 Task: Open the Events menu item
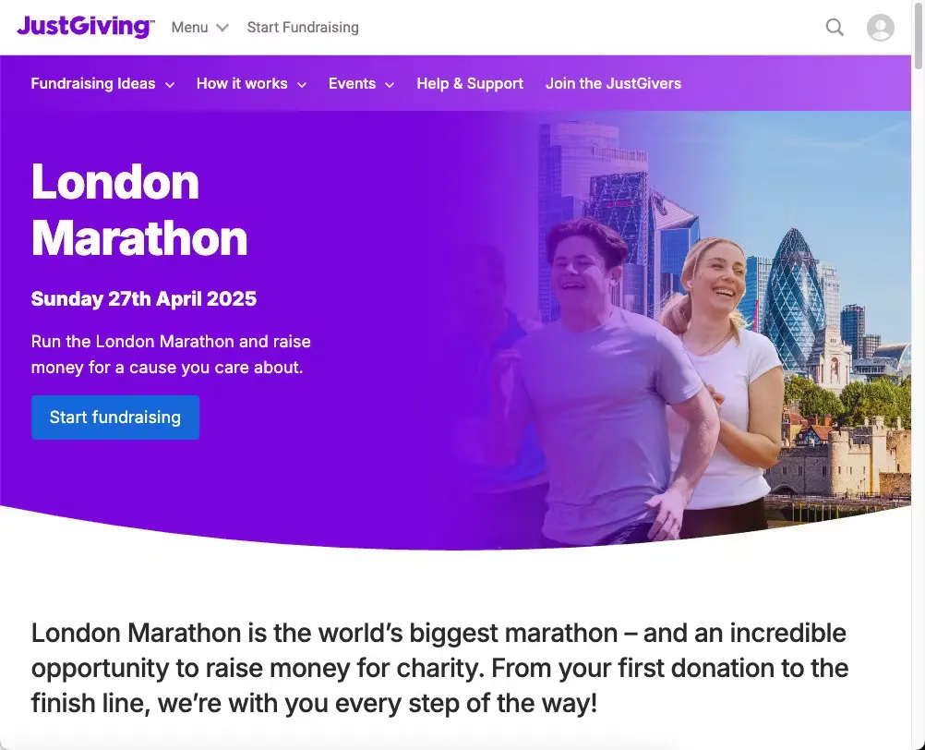click(x=361, y=84)
